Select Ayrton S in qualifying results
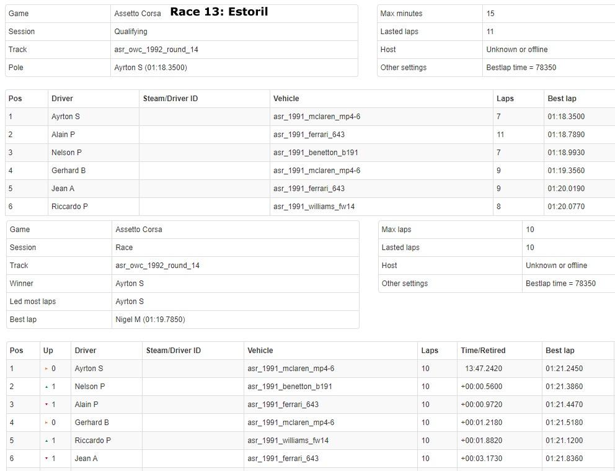615x471 pixels. [65, 117]
